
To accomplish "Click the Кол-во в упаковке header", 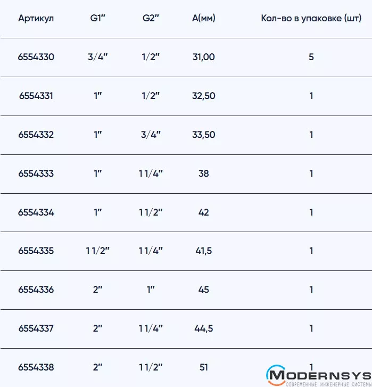I will [x=311, y=19].
